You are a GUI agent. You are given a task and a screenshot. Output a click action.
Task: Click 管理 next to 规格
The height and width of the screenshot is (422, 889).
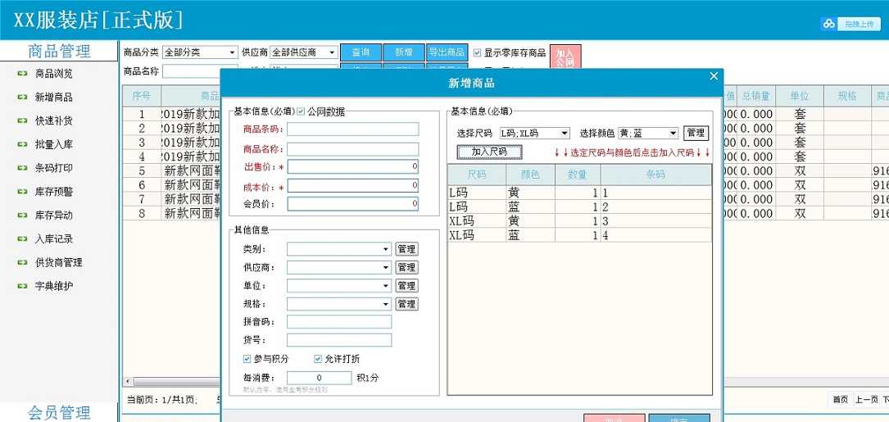coord(406,304)
